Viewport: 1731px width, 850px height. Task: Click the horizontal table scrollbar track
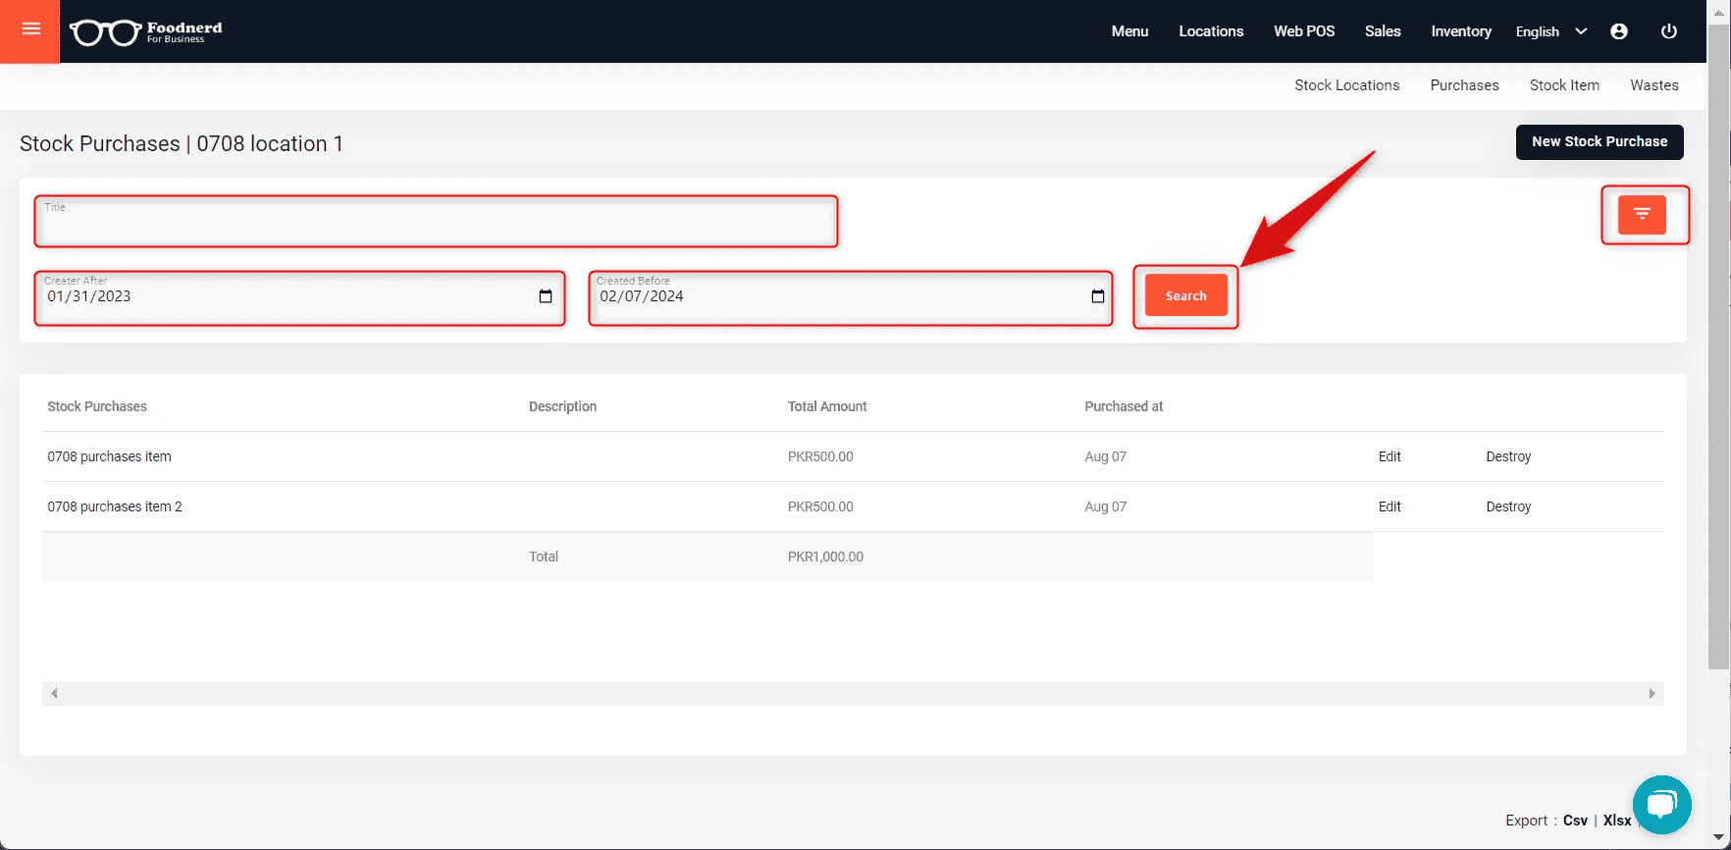click(x=853, y=693)
